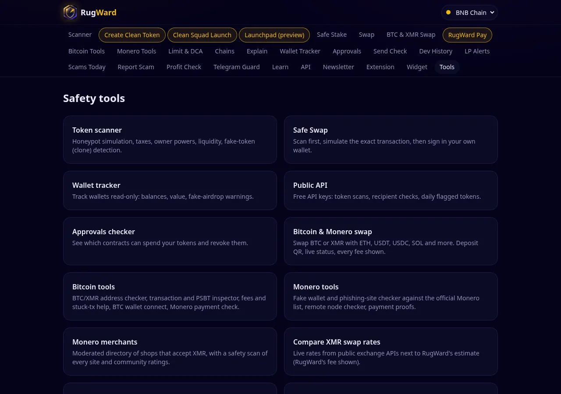Navigate to Safe Stake

(x=332, y=35)
